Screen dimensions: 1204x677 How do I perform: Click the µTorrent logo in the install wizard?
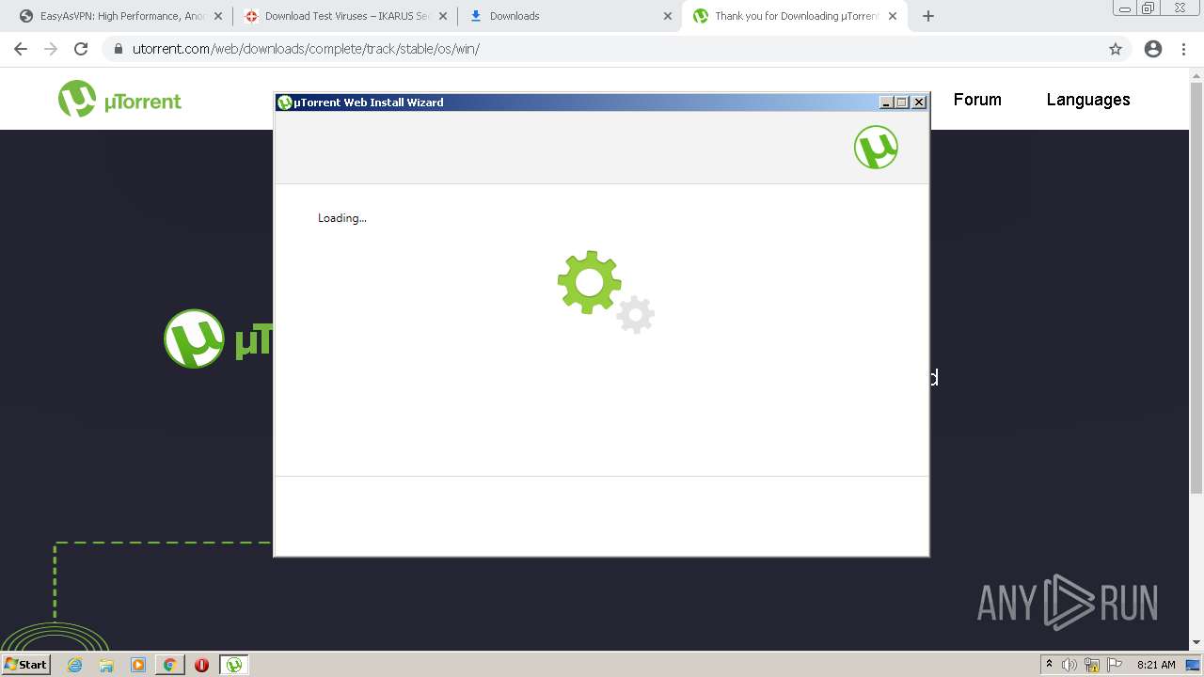[x=876, y=148]
